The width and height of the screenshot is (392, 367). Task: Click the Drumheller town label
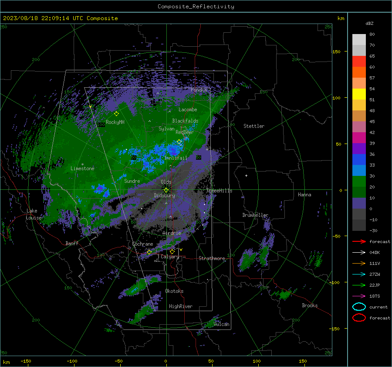(x=255, y=215)
